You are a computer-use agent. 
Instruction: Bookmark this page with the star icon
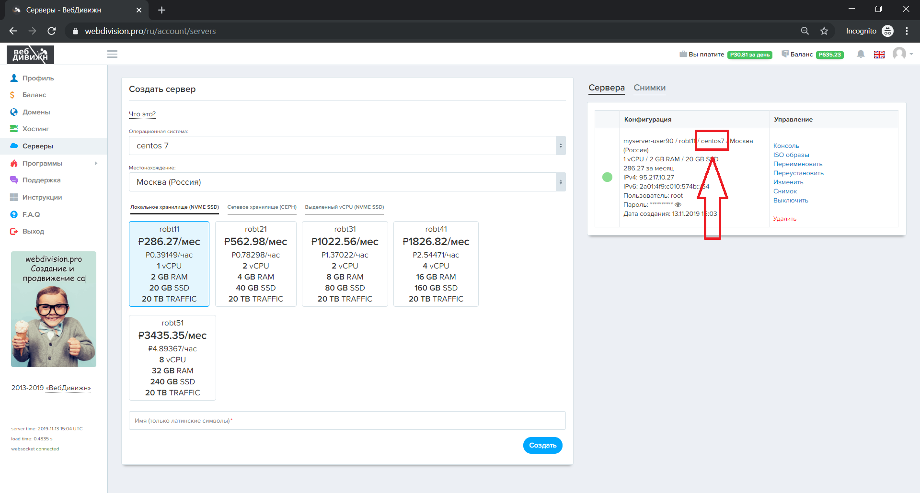(x=824, y=31)
